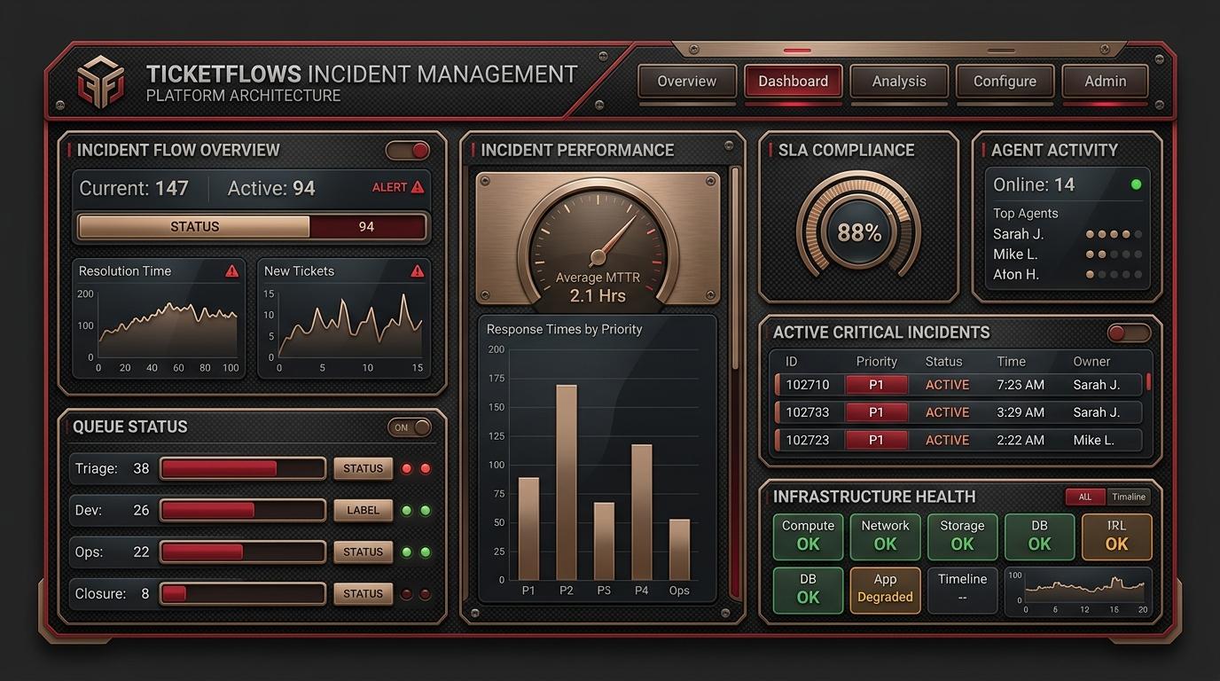Click the STATUS button for Triage queue
Image resolution: width=1220 pixels, height=681 pixels.
coord(363,468)
